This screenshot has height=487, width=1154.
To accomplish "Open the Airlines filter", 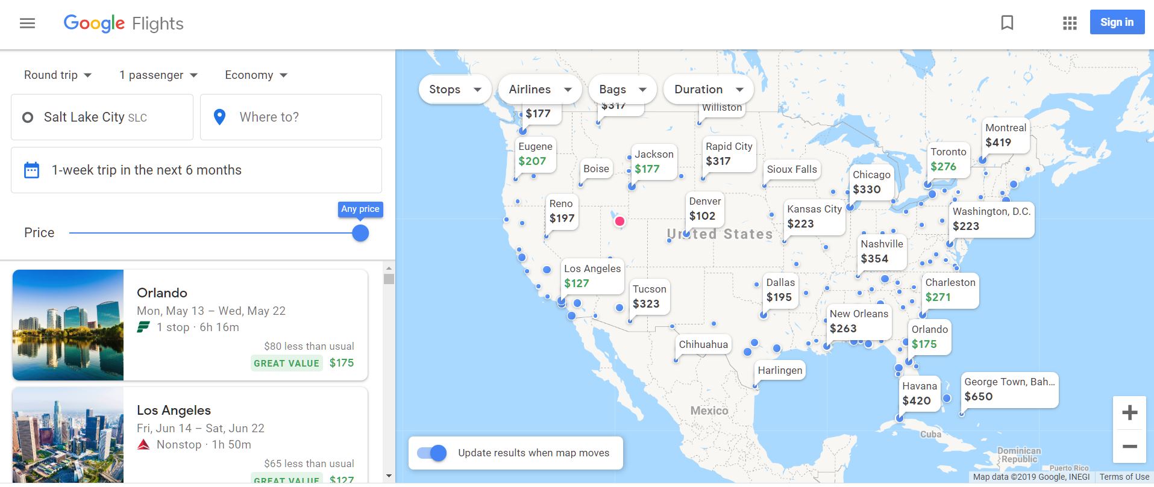I will pyautogui.click(x=540, y=90).
